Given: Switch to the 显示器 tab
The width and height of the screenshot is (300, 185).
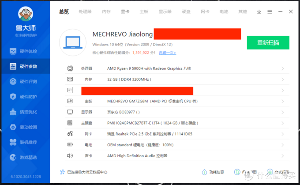Looking at the screenshot, I should click(x=165, y=12).
